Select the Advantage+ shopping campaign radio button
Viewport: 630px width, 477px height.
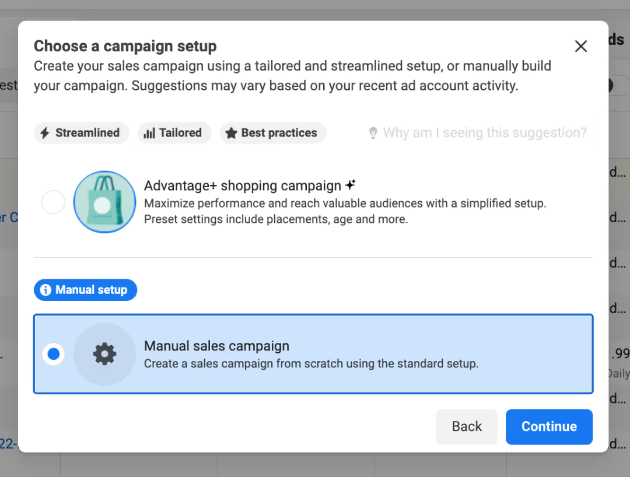pos(53,202)
